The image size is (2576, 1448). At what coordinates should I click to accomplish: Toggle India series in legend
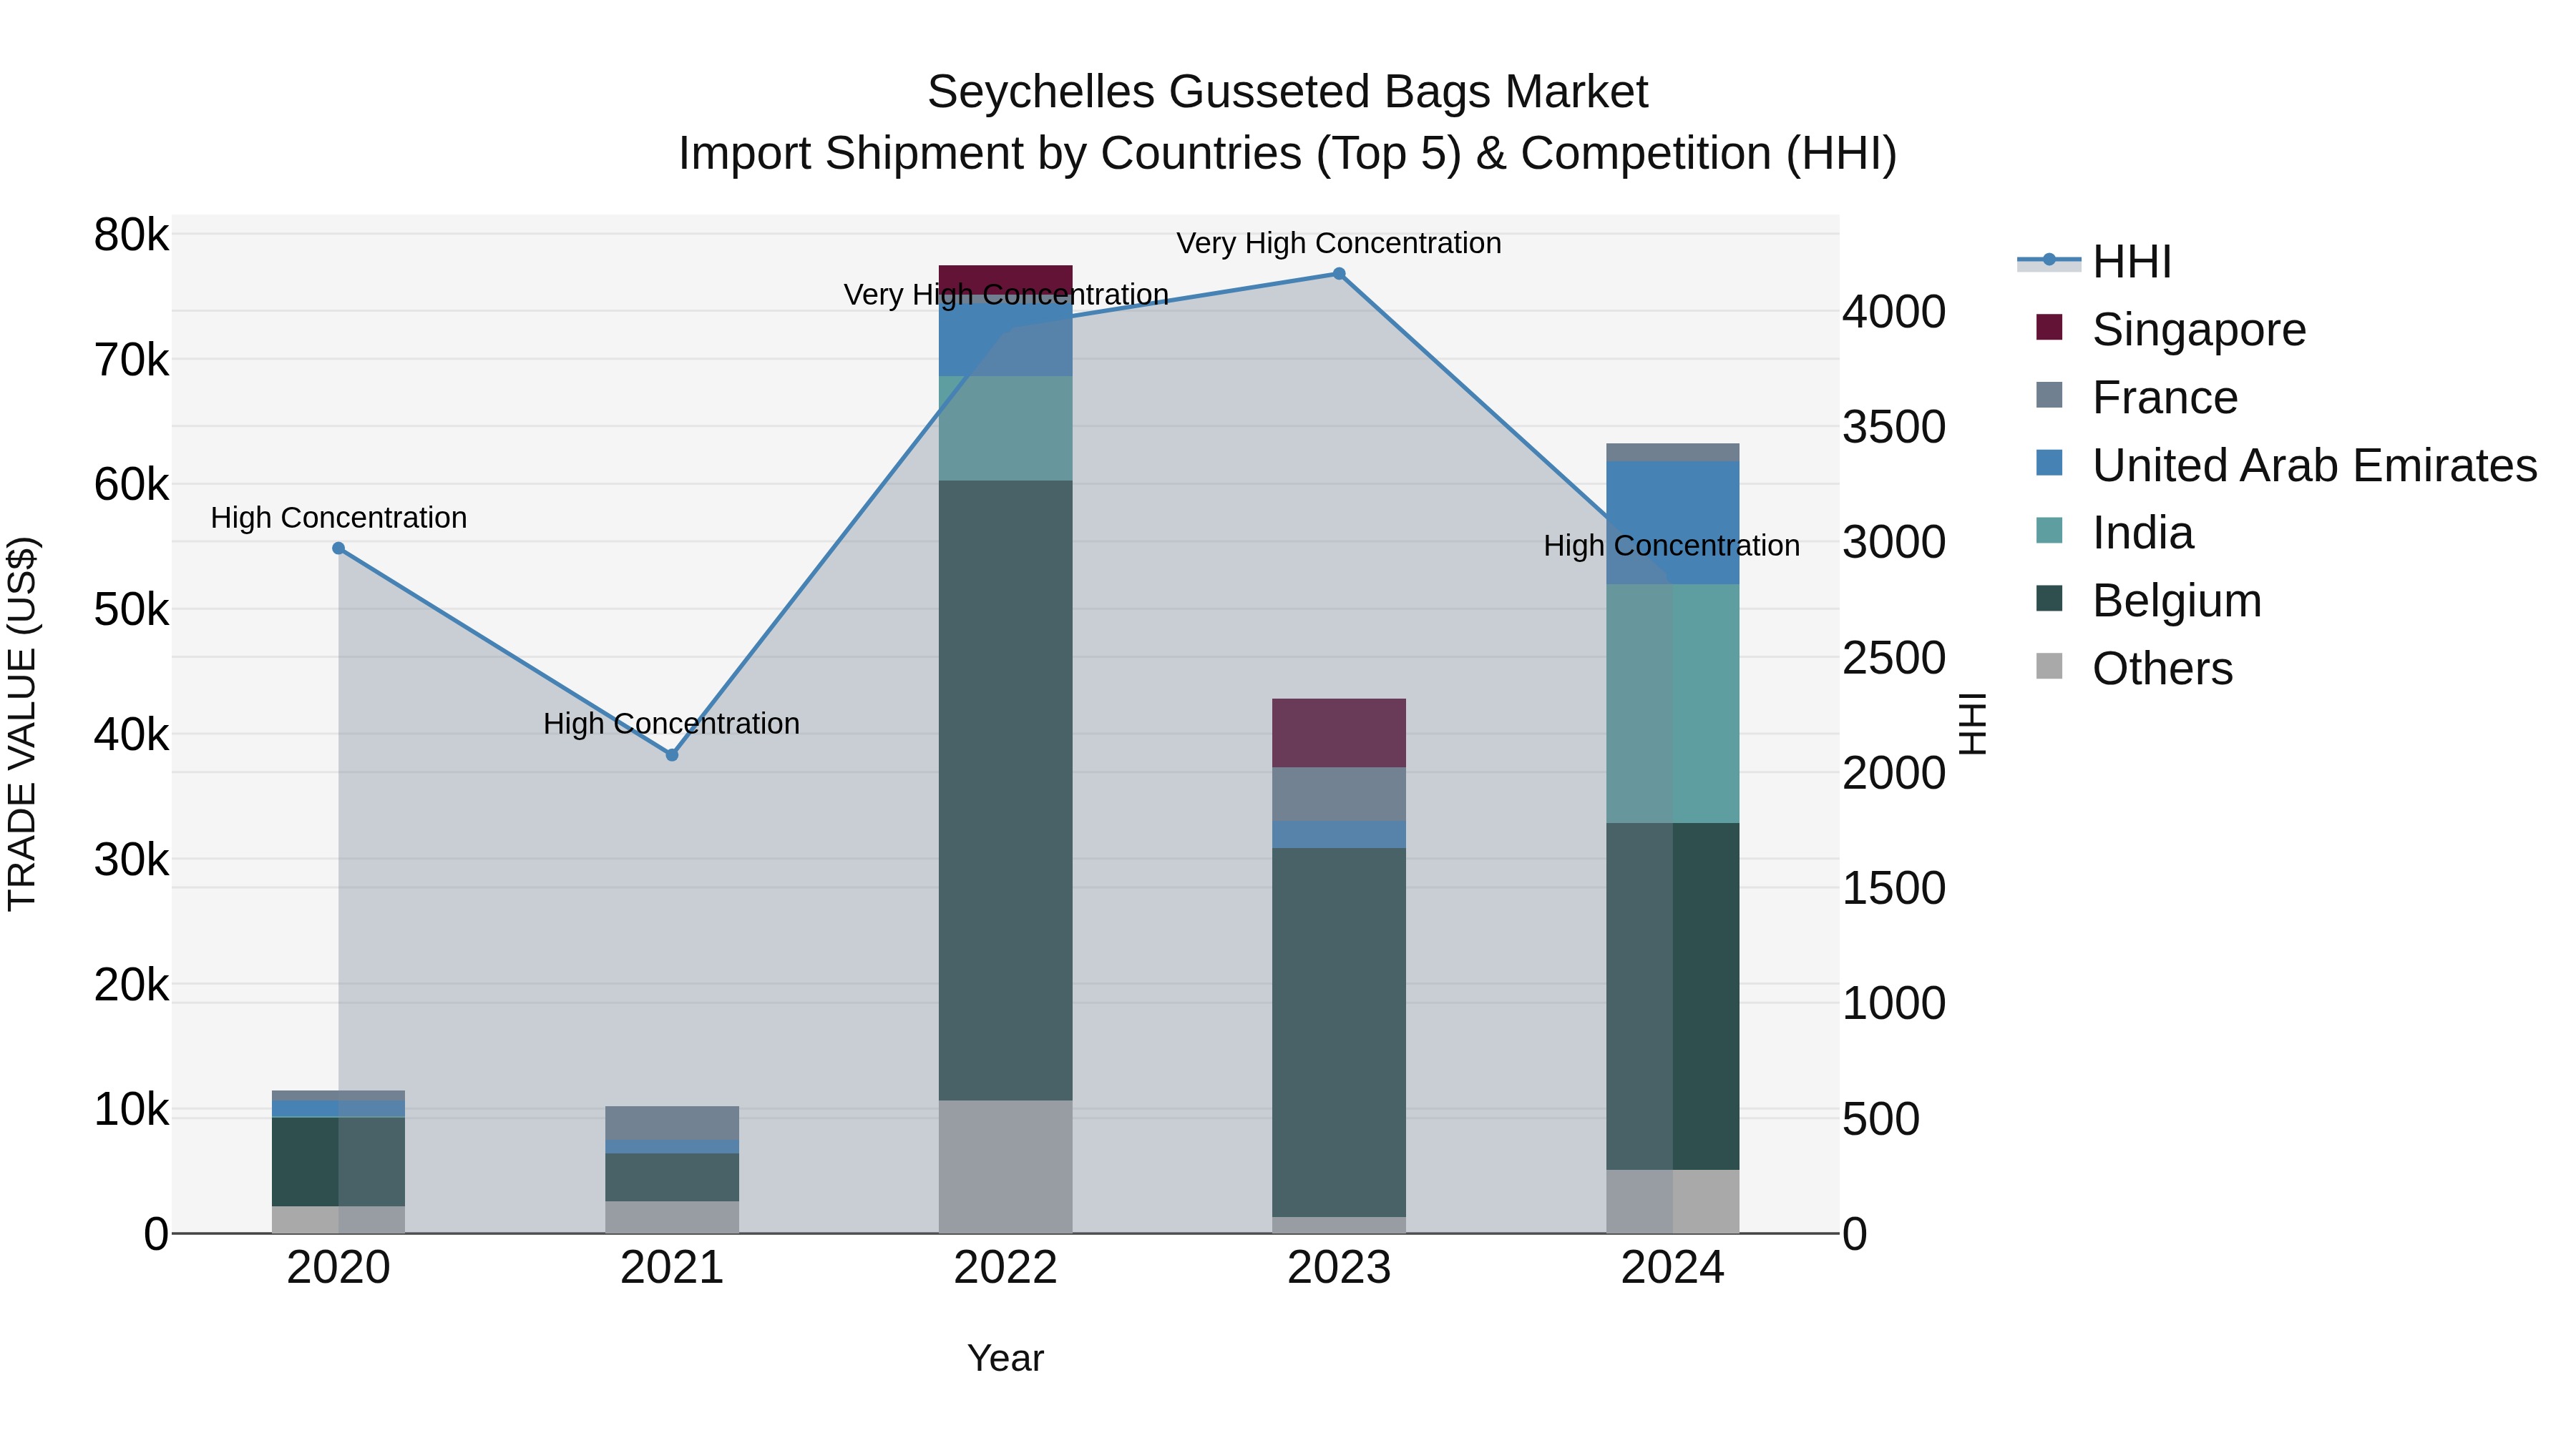coord(2114,533)
